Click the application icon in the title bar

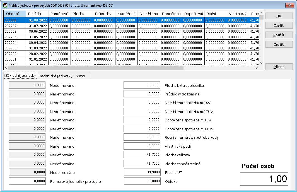[x=5, y=5]
